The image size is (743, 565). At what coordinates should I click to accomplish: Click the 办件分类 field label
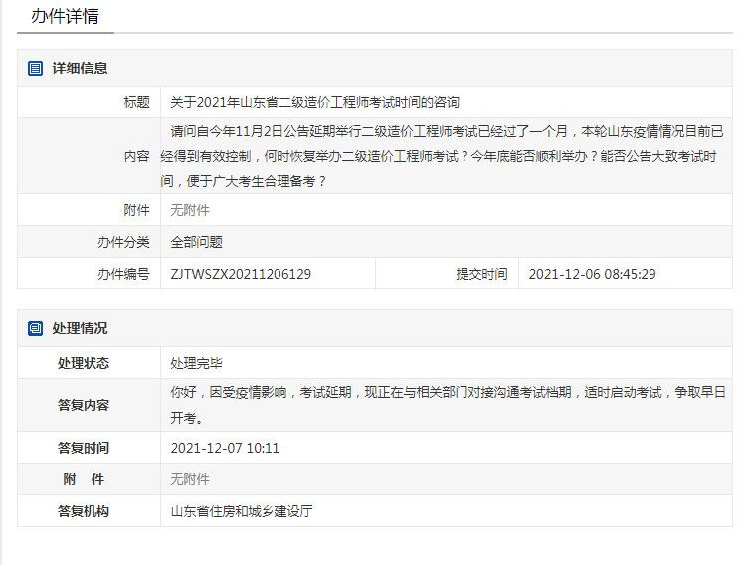[x=123, y=242]
